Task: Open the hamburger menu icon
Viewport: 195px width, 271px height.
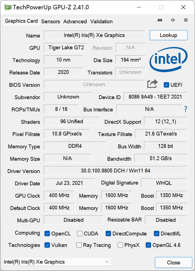Action: (186, 20)
